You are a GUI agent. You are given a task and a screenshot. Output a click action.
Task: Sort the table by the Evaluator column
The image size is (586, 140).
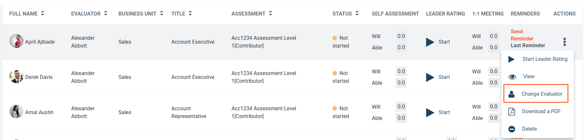coord(106,13)
